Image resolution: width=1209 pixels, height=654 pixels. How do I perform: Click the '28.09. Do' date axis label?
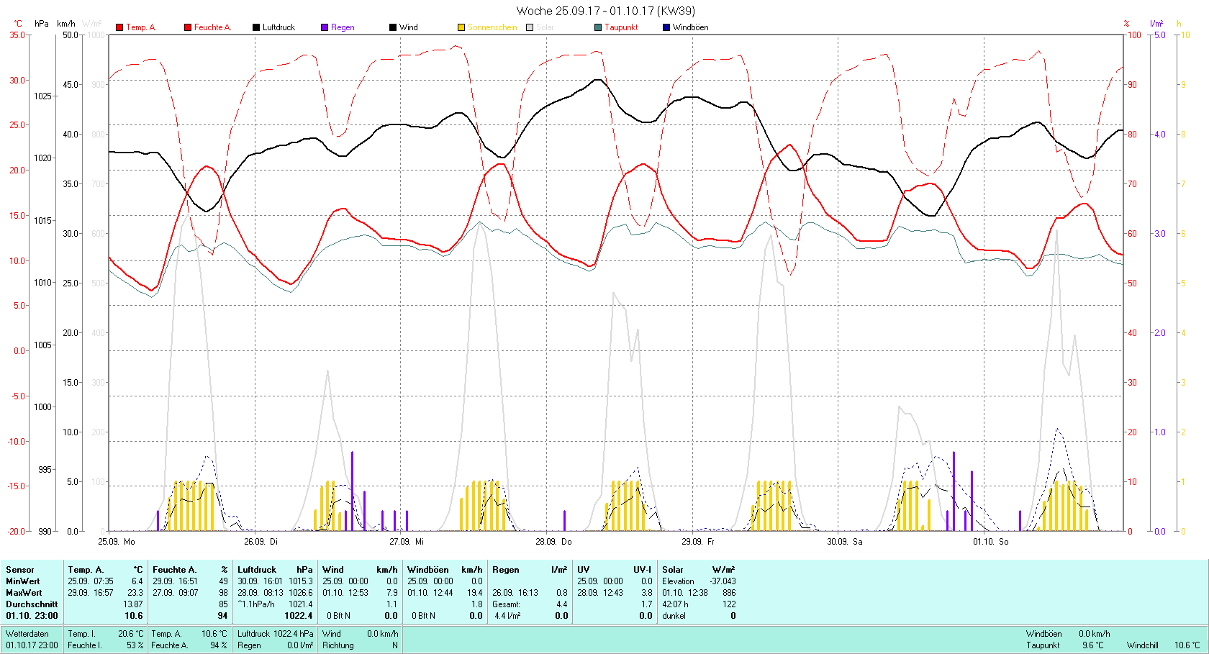point(553,541)
